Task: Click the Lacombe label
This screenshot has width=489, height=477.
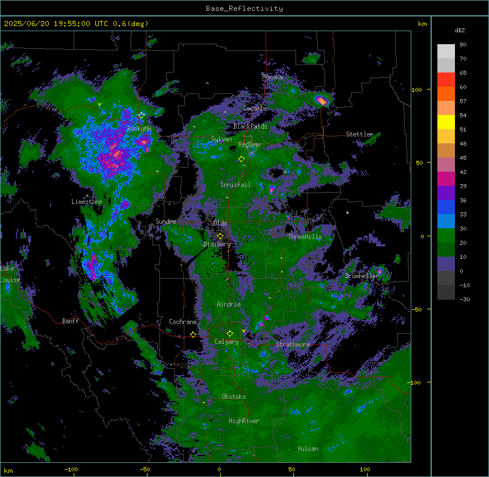Action: point(255,108)
